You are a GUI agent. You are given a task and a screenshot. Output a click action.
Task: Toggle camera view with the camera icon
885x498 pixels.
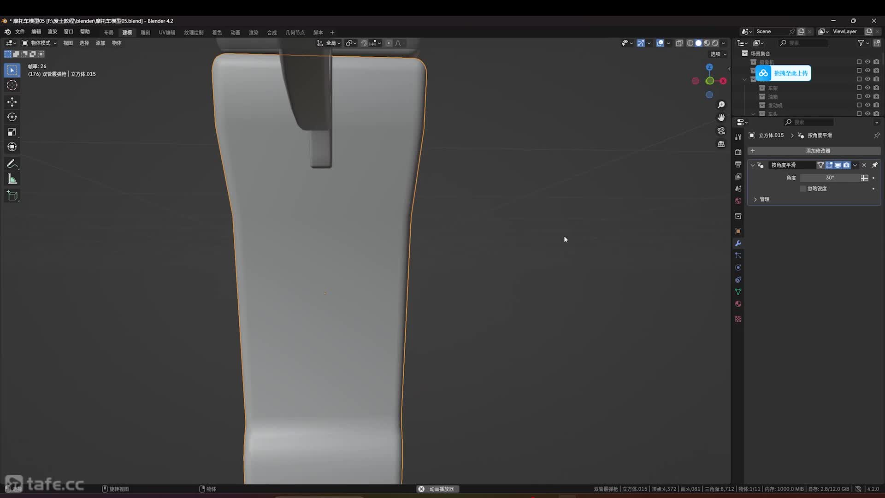click(721, 131)
